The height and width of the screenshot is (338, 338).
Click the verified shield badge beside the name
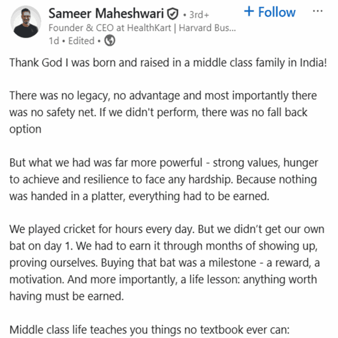(x=173, y=14)
